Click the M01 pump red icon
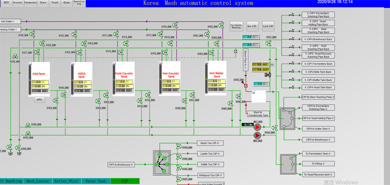The height and width of the screenshot is (185, 390). pos(257,128)
